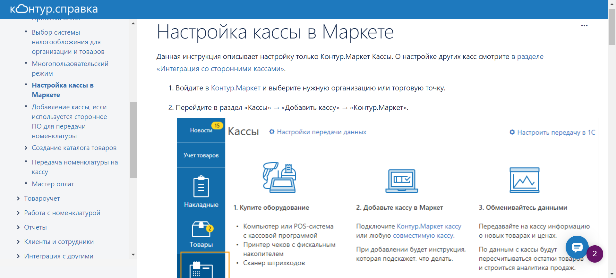The height and width of the screenshot is (278, 616).
Task: Click the Настройка кассы в Маркете heading
Action: click(x=275, y=32)
